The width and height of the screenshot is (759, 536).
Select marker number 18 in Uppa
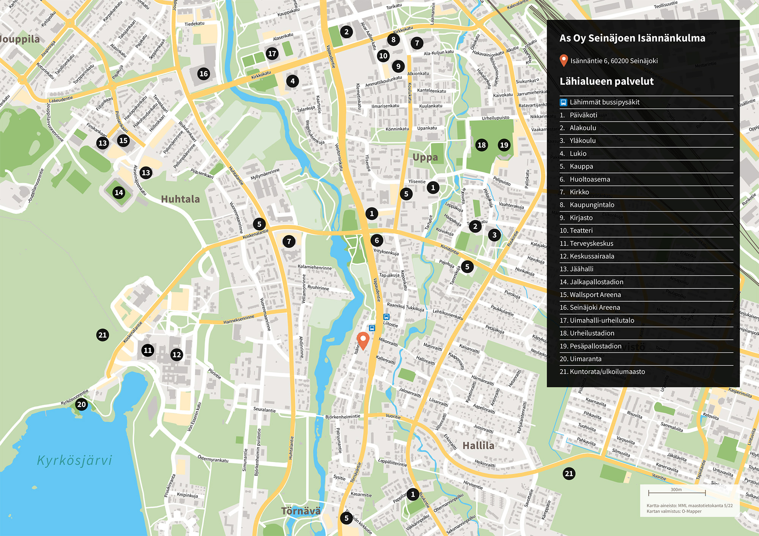click(482, 145)
